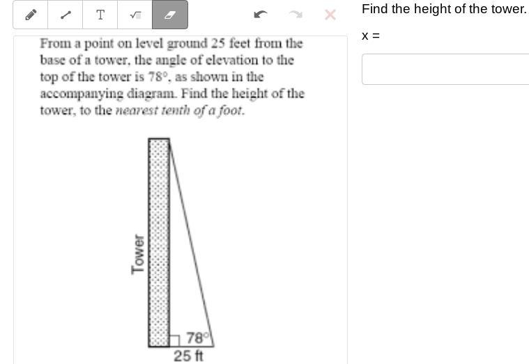529x364 pixels.
Task: Click the x = answer input field
Action: [x=445, y=69]
